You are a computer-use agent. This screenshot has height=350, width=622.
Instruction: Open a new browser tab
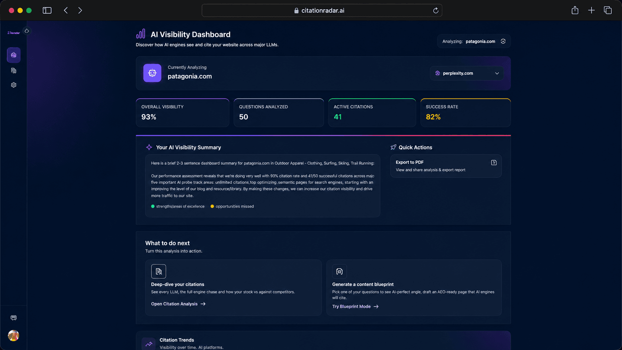pyautogui.click(x=591, y=10)
